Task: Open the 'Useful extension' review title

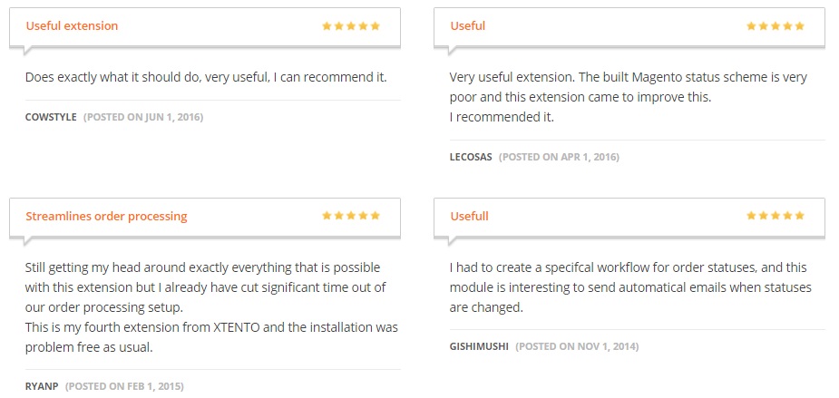Action: pyautogui.click(x=72, y=26)
